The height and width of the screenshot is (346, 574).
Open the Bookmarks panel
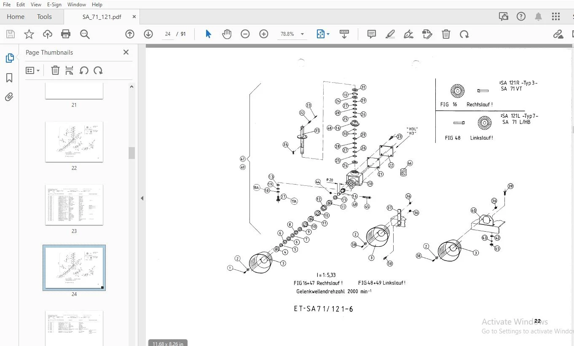(9, 78)
